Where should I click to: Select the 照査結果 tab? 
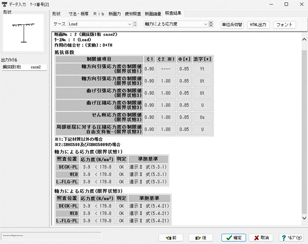[173, 13]
